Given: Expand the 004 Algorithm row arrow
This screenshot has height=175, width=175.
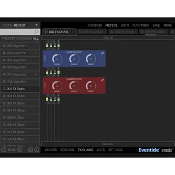Looking at the screenshot, I should pos(36,75).
